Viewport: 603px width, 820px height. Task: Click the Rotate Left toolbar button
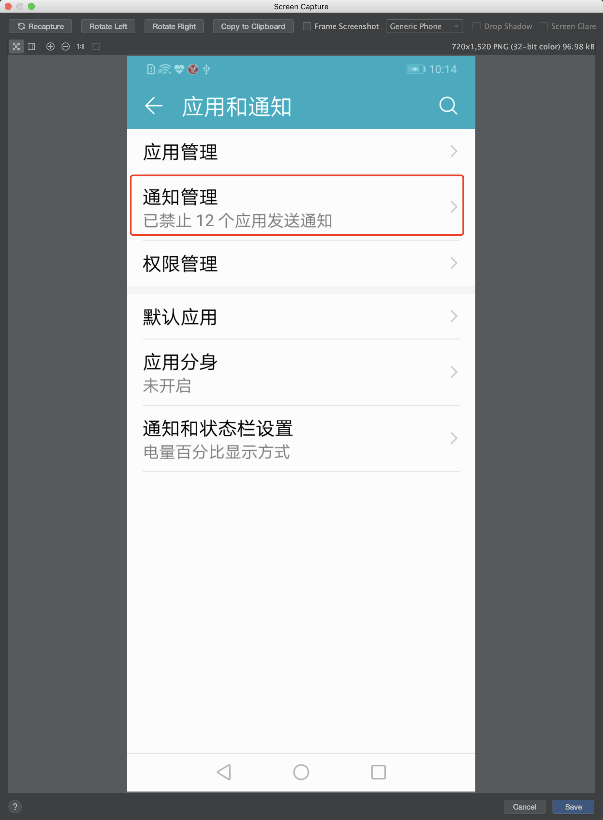[x=108, y=26]
